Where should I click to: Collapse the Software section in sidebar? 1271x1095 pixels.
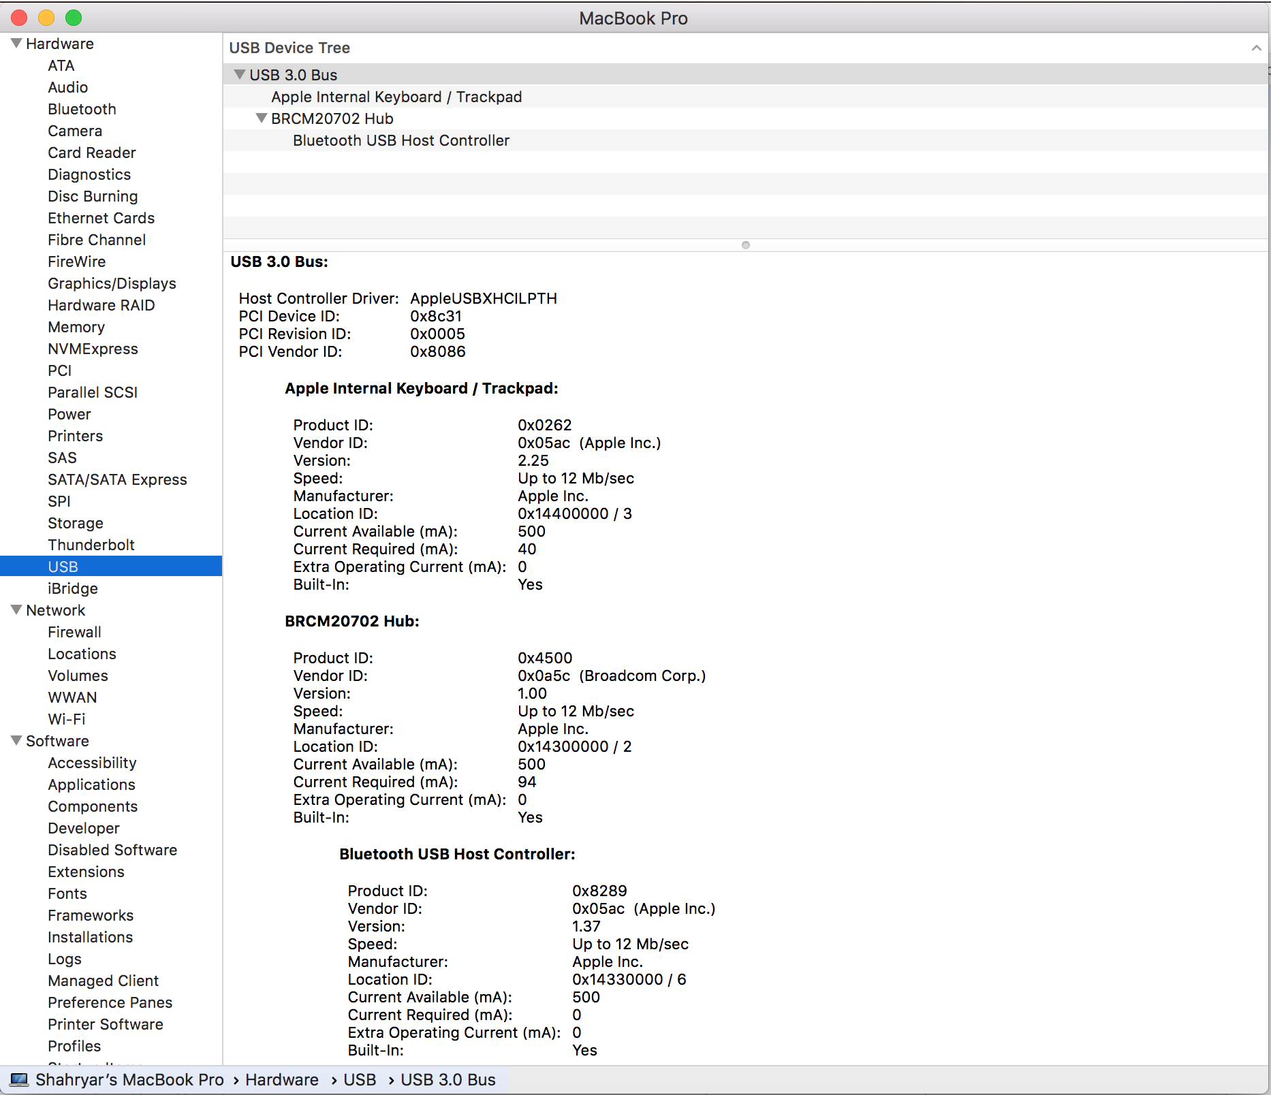[x=16, y=741]
